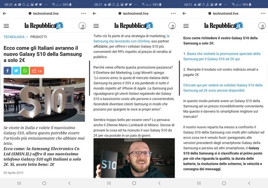Image resolution: width=268 pixels, height=188 pixels.
Task: Go back using arrow in first browser bar
Action: coord(4,13)
